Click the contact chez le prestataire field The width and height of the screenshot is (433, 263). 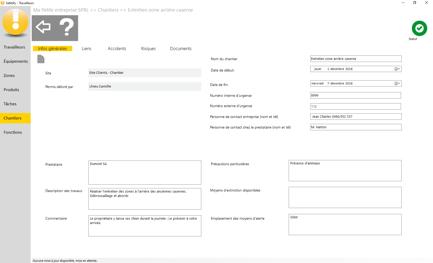click(356, 127)
